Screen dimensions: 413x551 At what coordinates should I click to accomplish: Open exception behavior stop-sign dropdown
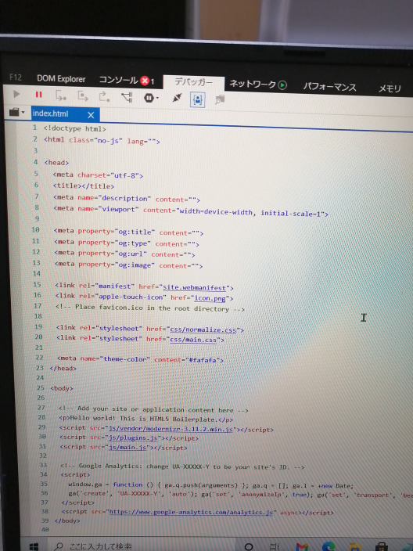(x=151, y=98)
